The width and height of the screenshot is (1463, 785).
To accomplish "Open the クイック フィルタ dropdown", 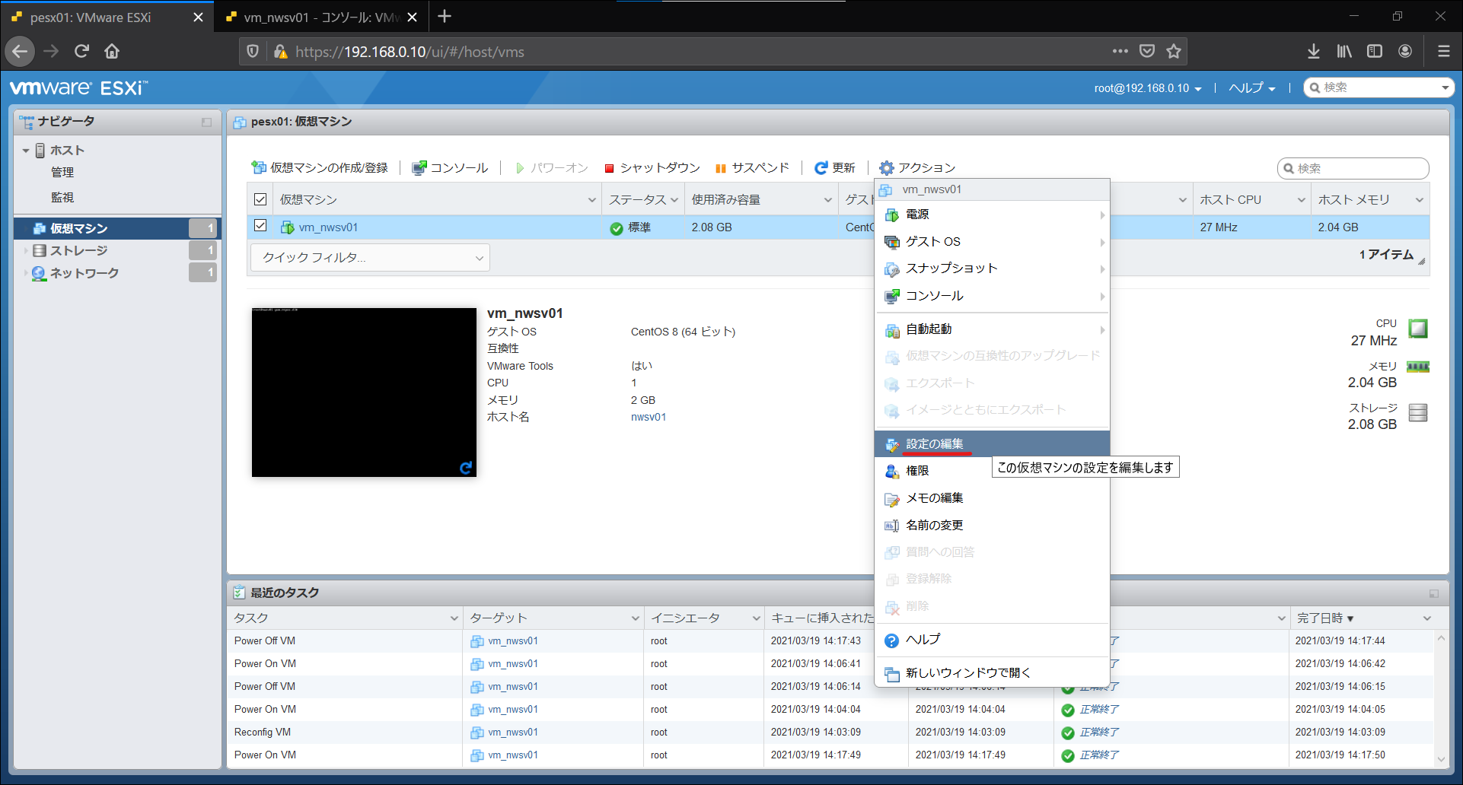I will (370, 258).
